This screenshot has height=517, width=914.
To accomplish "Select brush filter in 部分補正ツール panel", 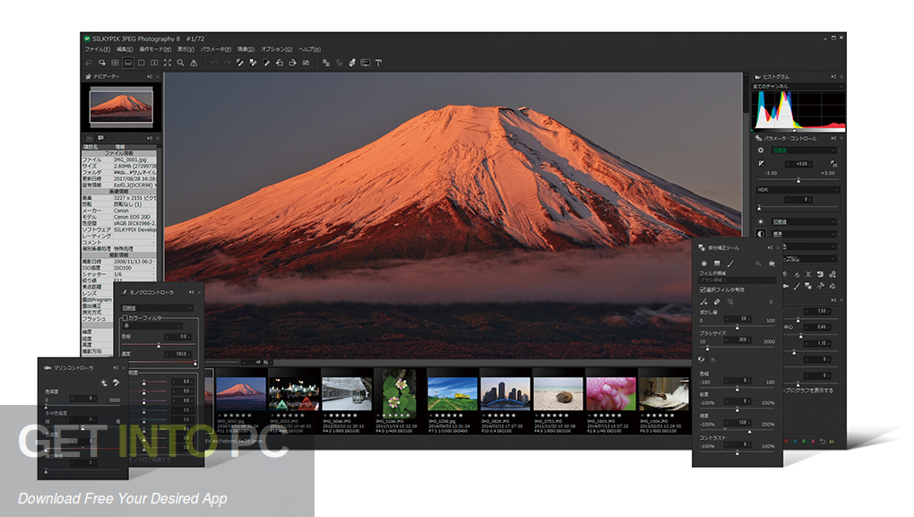I will coord(730,263).
